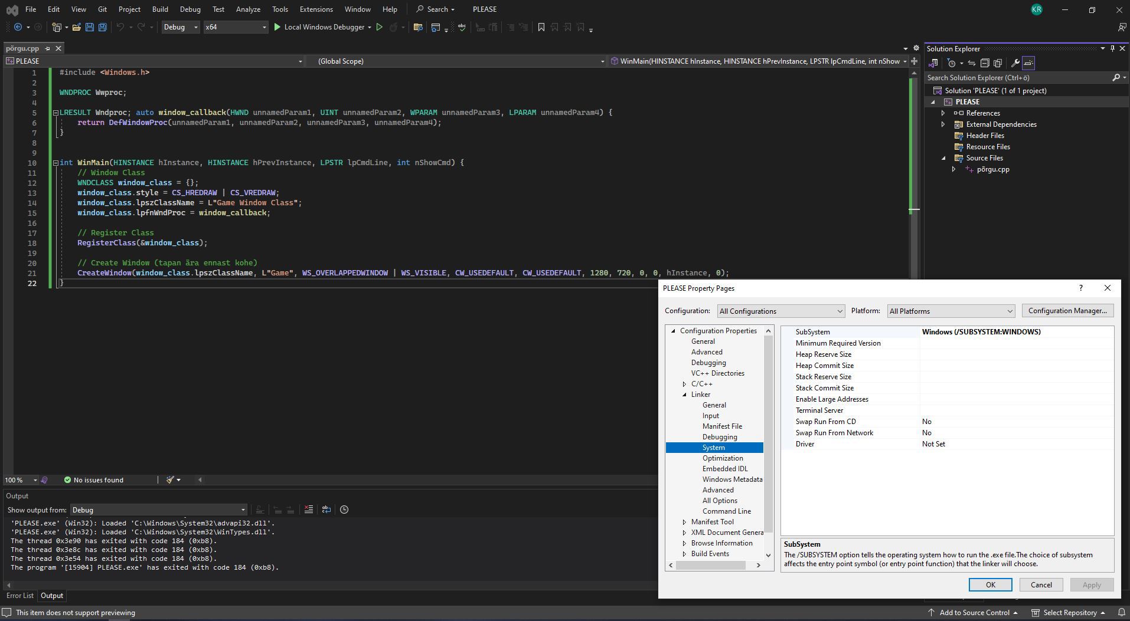Click the property tree horizontal scrollbar

coord(710,565)
